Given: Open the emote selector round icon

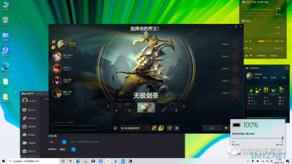Looking at the screenshot, I should pyautogui.click(x=177, y=128).
